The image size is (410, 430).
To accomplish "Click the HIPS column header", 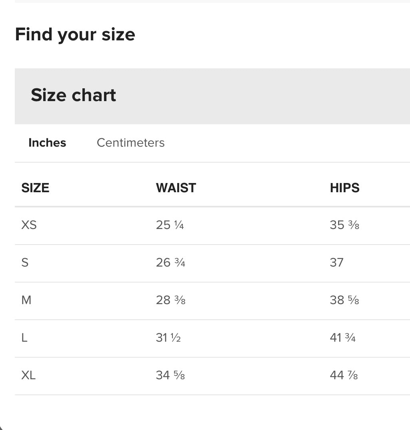I will click(x=345, y=188).
